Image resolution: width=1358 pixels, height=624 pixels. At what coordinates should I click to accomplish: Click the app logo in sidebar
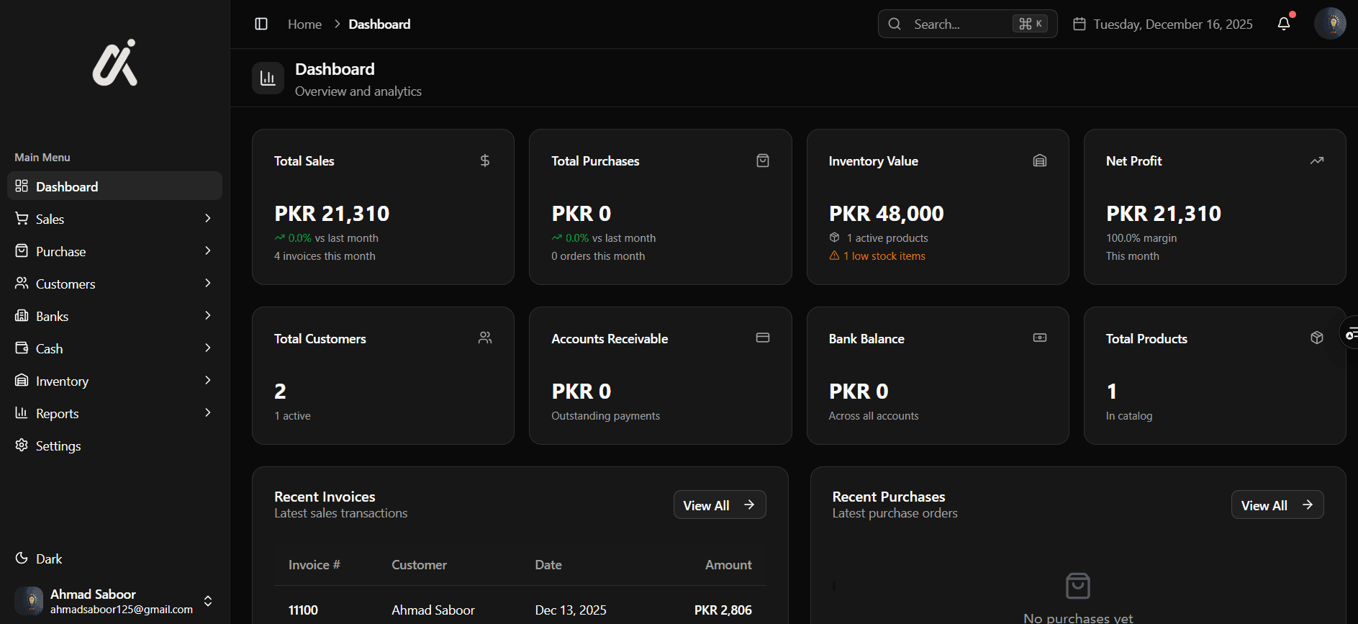[x=115, y=63]
